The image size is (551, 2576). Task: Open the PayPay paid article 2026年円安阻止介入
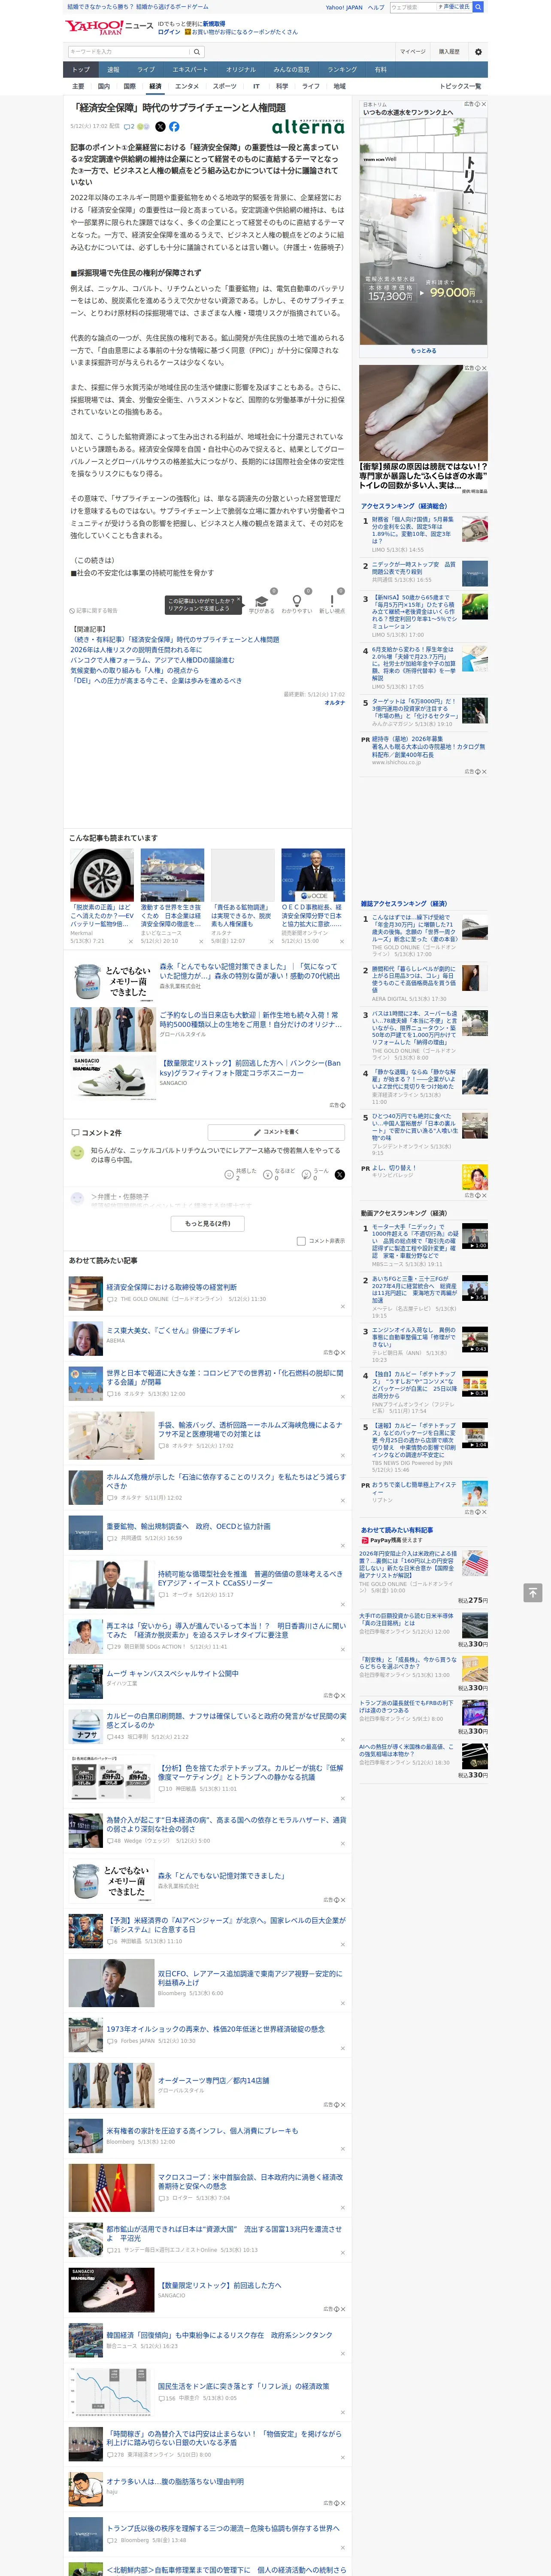[x=408, y=1565]
